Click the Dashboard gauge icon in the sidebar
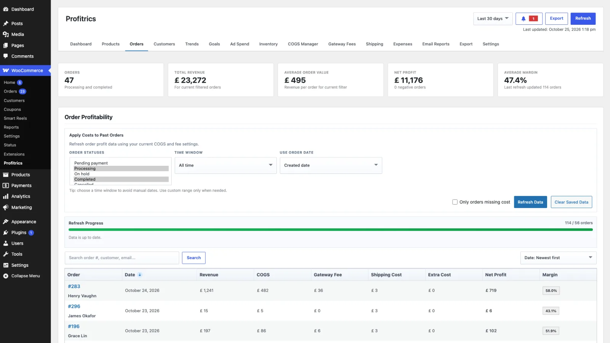Screen dimensions: 610x343 pyautogui.click(x=6, y=9)
